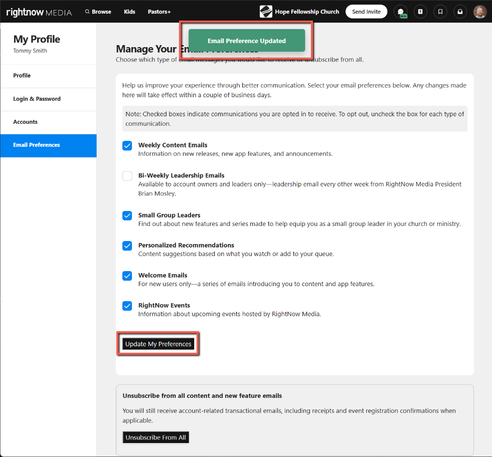Click the Update My Preferences button

coord(158,344)
